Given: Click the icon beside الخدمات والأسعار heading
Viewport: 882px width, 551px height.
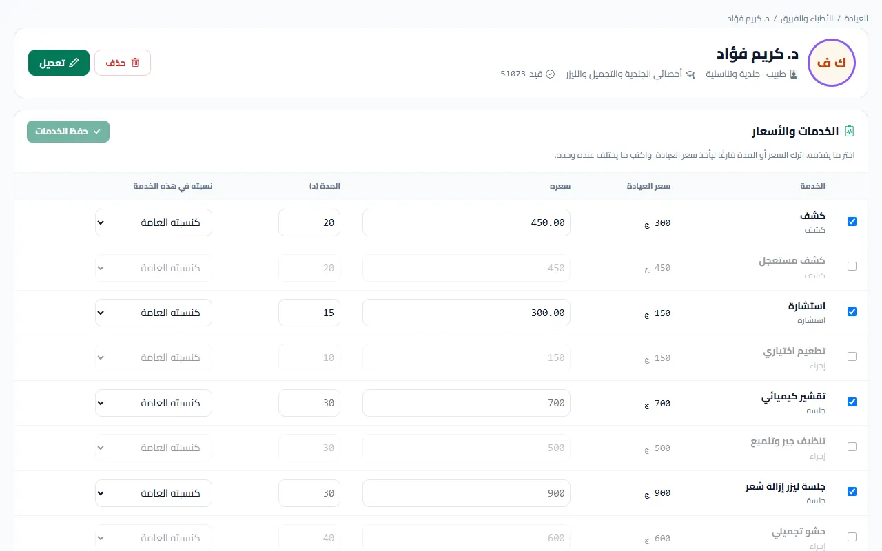Looking at the screenshot, I should 850,131.
